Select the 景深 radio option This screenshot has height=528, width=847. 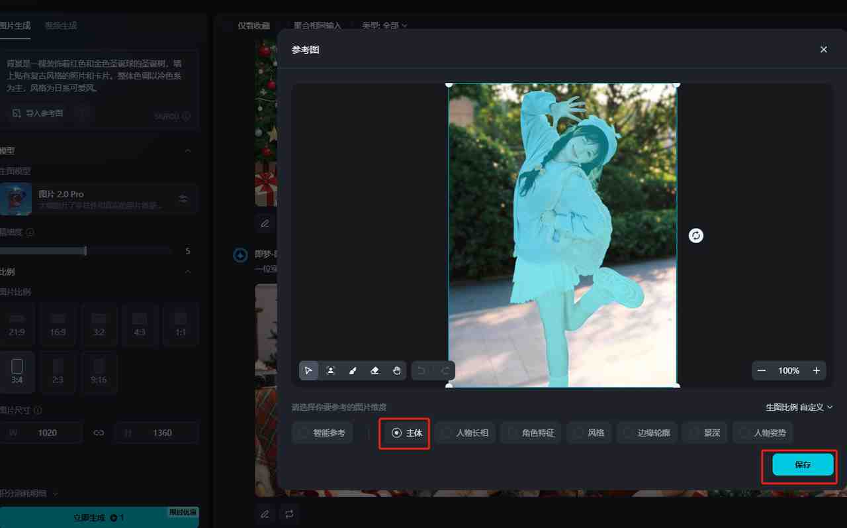704,433
